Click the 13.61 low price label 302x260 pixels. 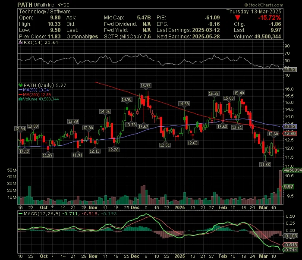click(237, 127)
